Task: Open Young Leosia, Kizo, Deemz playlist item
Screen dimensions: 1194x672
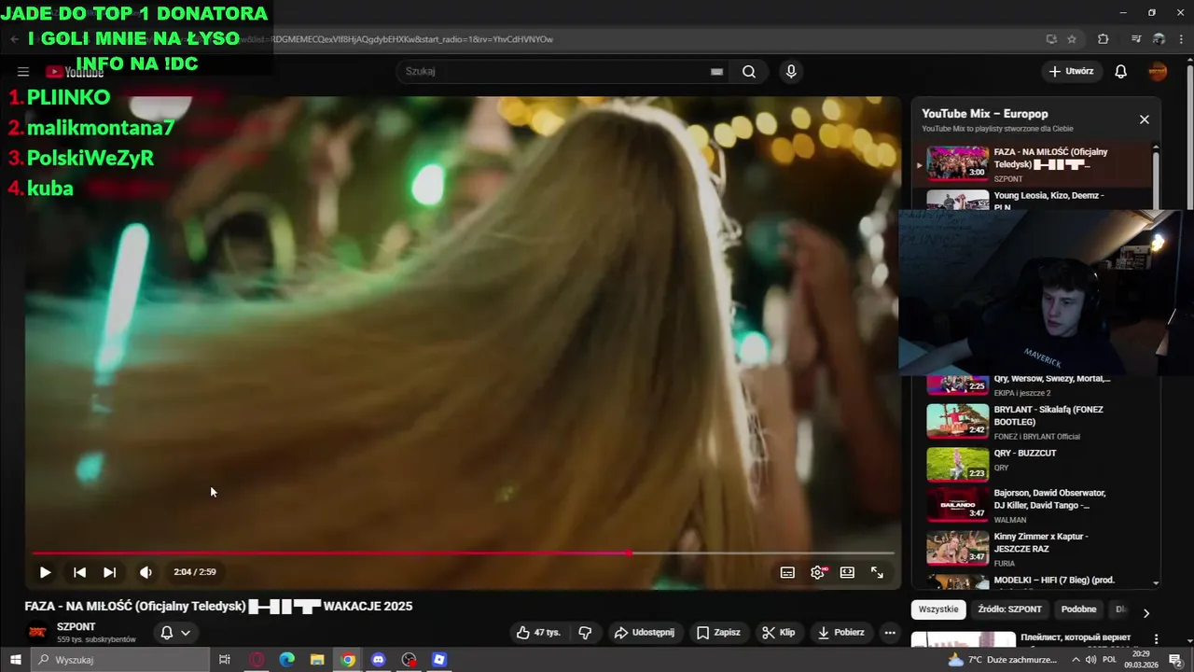Action: 1034,200
